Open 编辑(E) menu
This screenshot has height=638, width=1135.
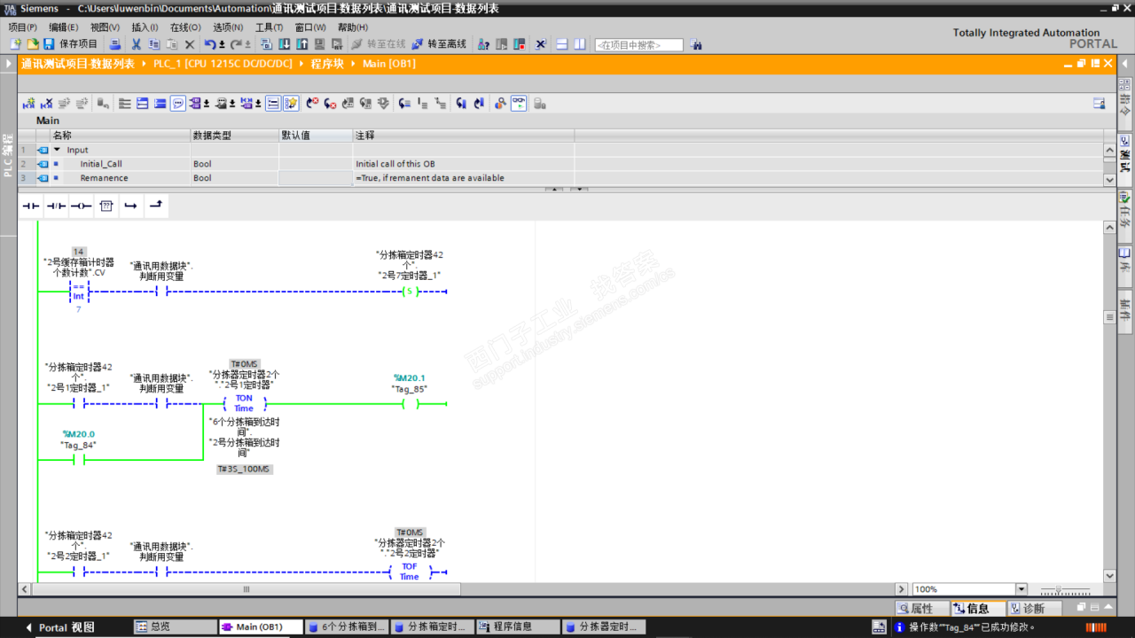tap(64, 27)
